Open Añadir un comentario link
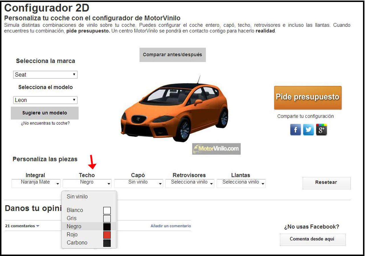 171,226
